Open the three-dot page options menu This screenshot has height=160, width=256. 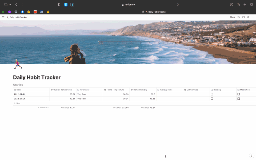coord(253,17)
